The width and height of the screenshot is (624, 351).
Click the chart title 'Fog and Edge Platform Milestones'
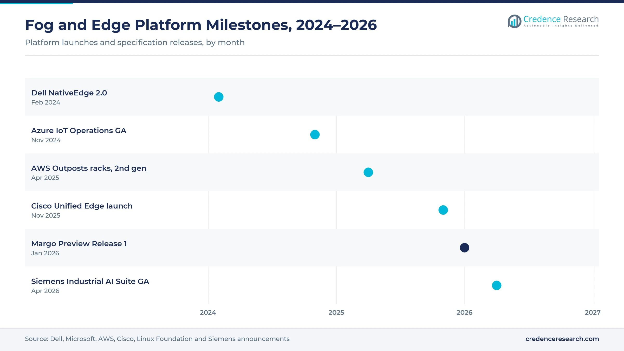[x=201, y=25]
